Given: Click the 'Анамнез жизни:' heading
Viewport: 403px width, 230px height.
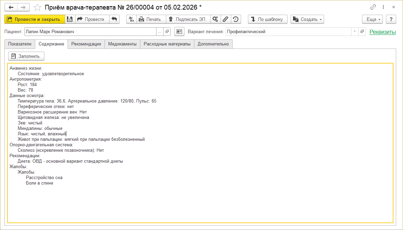Looking at the screenshot, I should [x=26, y=68].
